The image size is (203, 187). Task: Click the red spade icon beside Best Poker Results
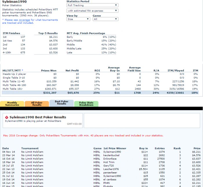[7, 117]
